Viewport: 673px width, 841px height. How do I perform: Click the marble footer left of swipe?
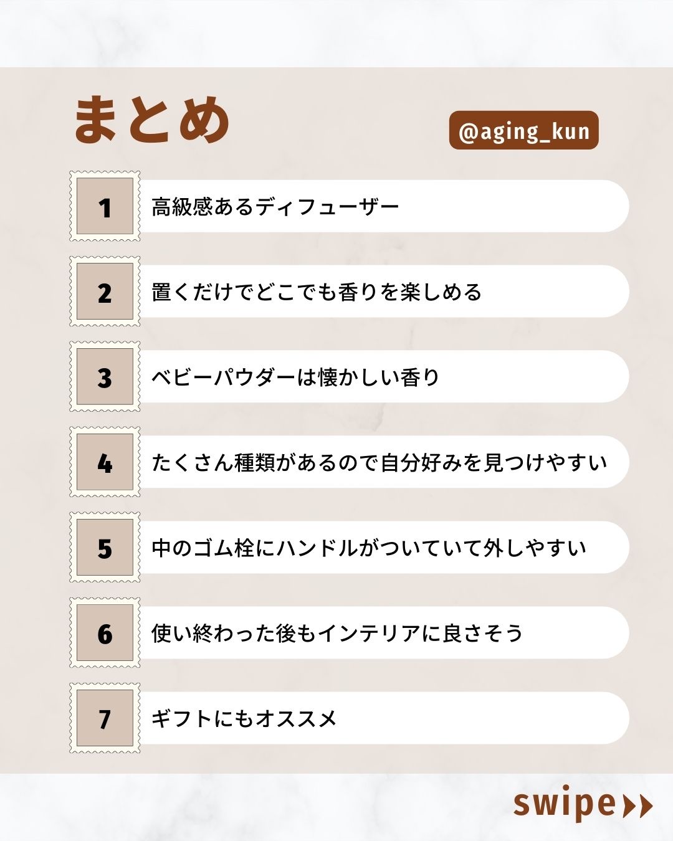coord(249,807)
